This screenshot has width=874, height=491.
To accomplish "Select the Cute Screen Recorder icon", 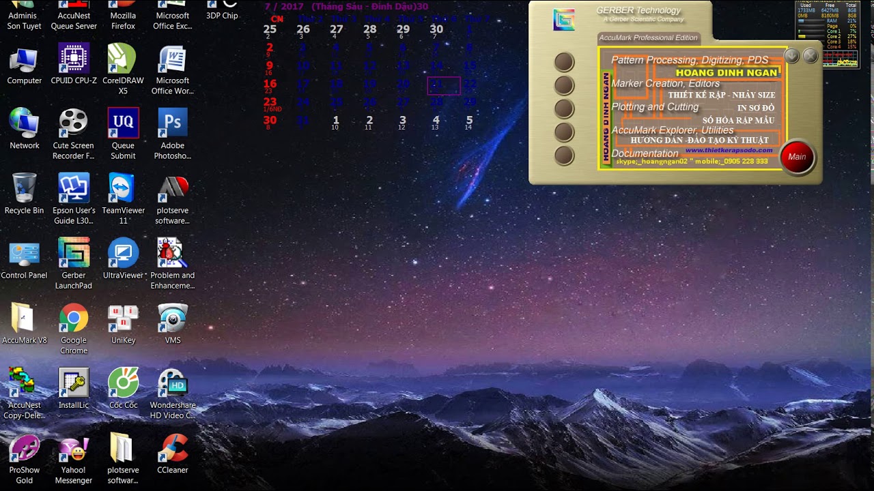I will (x=74, y=134).
